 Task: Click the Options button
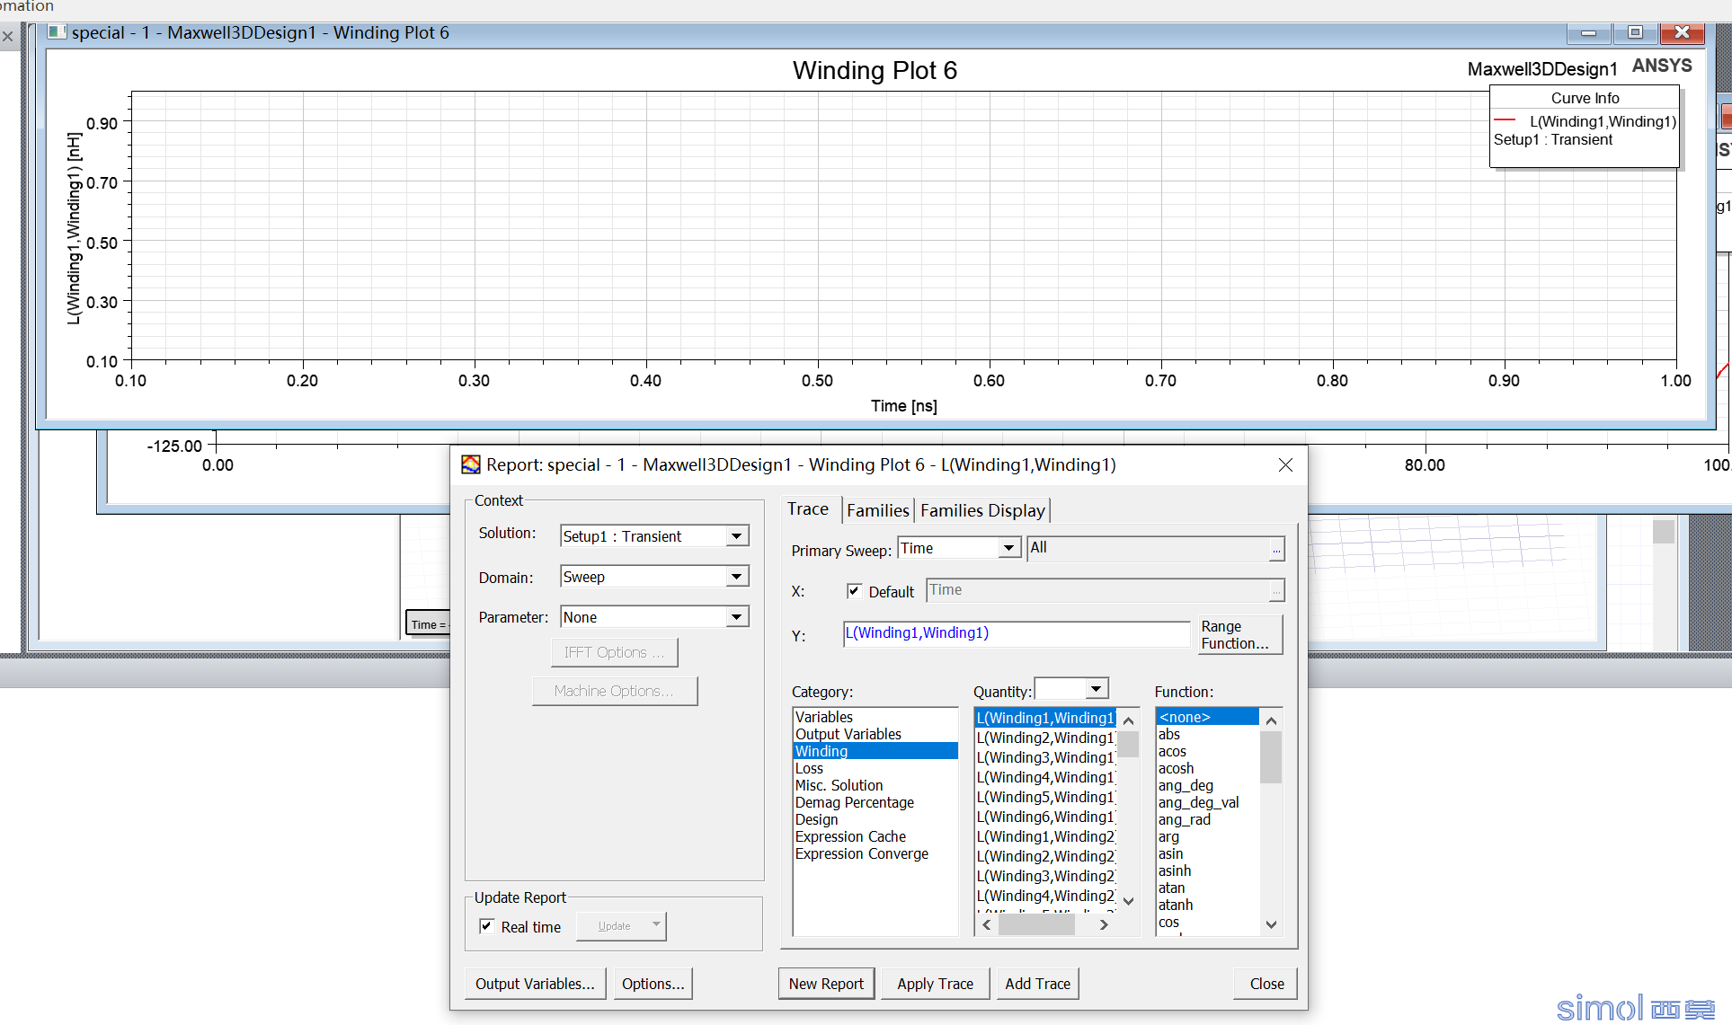pos(653,984)
